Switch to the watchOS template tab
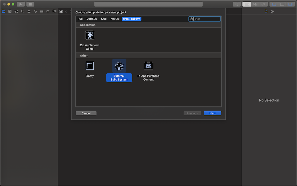The image size is (297, 186). click(92, 19)
